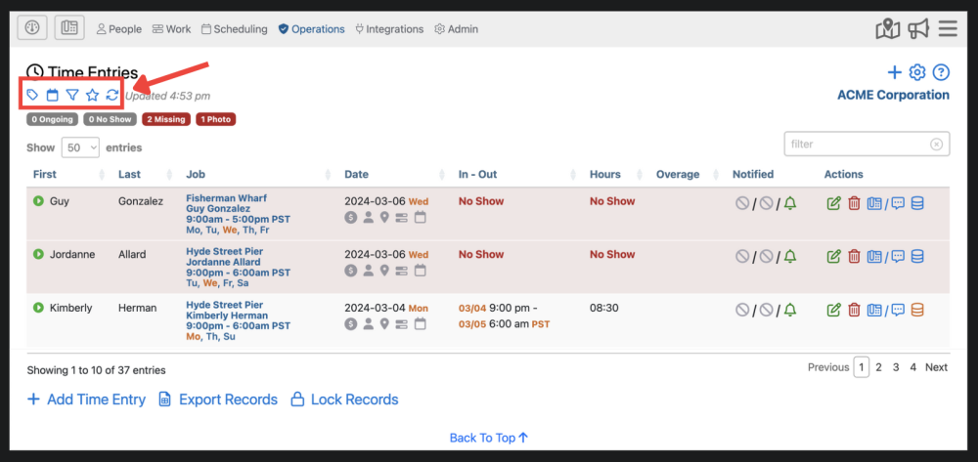The width and height of the screenshot is (978, 462).
Task: Click the star favorites icon
Action: [92, 95]
